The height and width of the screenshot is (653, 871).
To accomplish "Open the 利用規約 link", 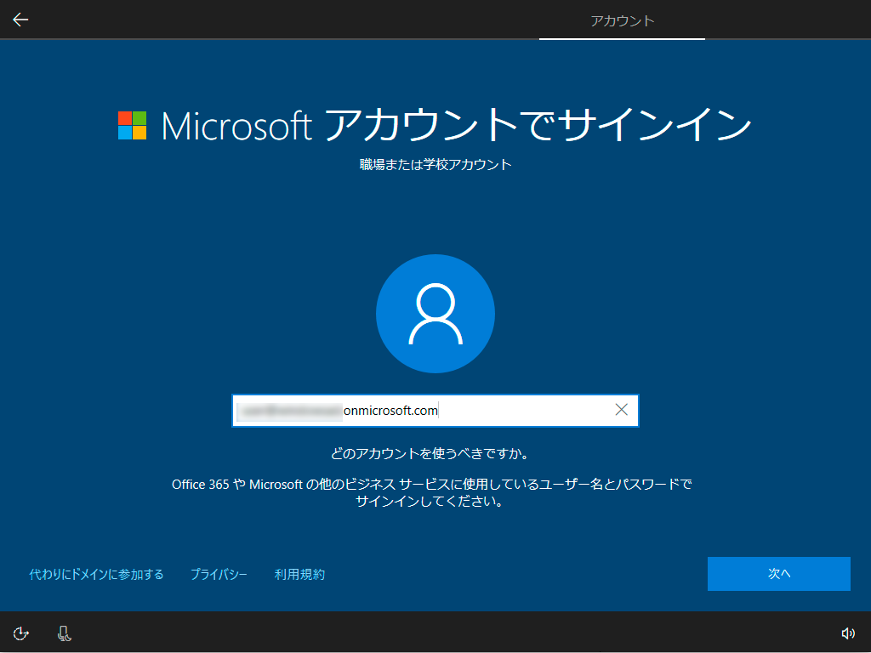I will click(299, 575).
